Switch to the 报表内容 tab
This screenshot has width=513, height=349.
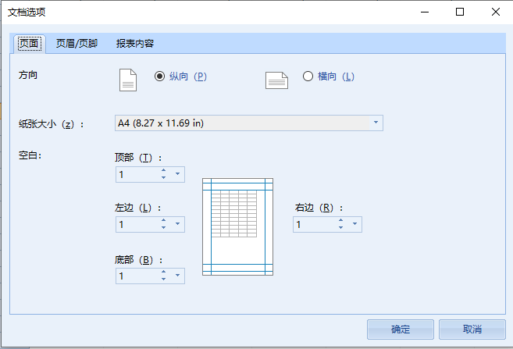pyautogui.click(x=135, y=44)
